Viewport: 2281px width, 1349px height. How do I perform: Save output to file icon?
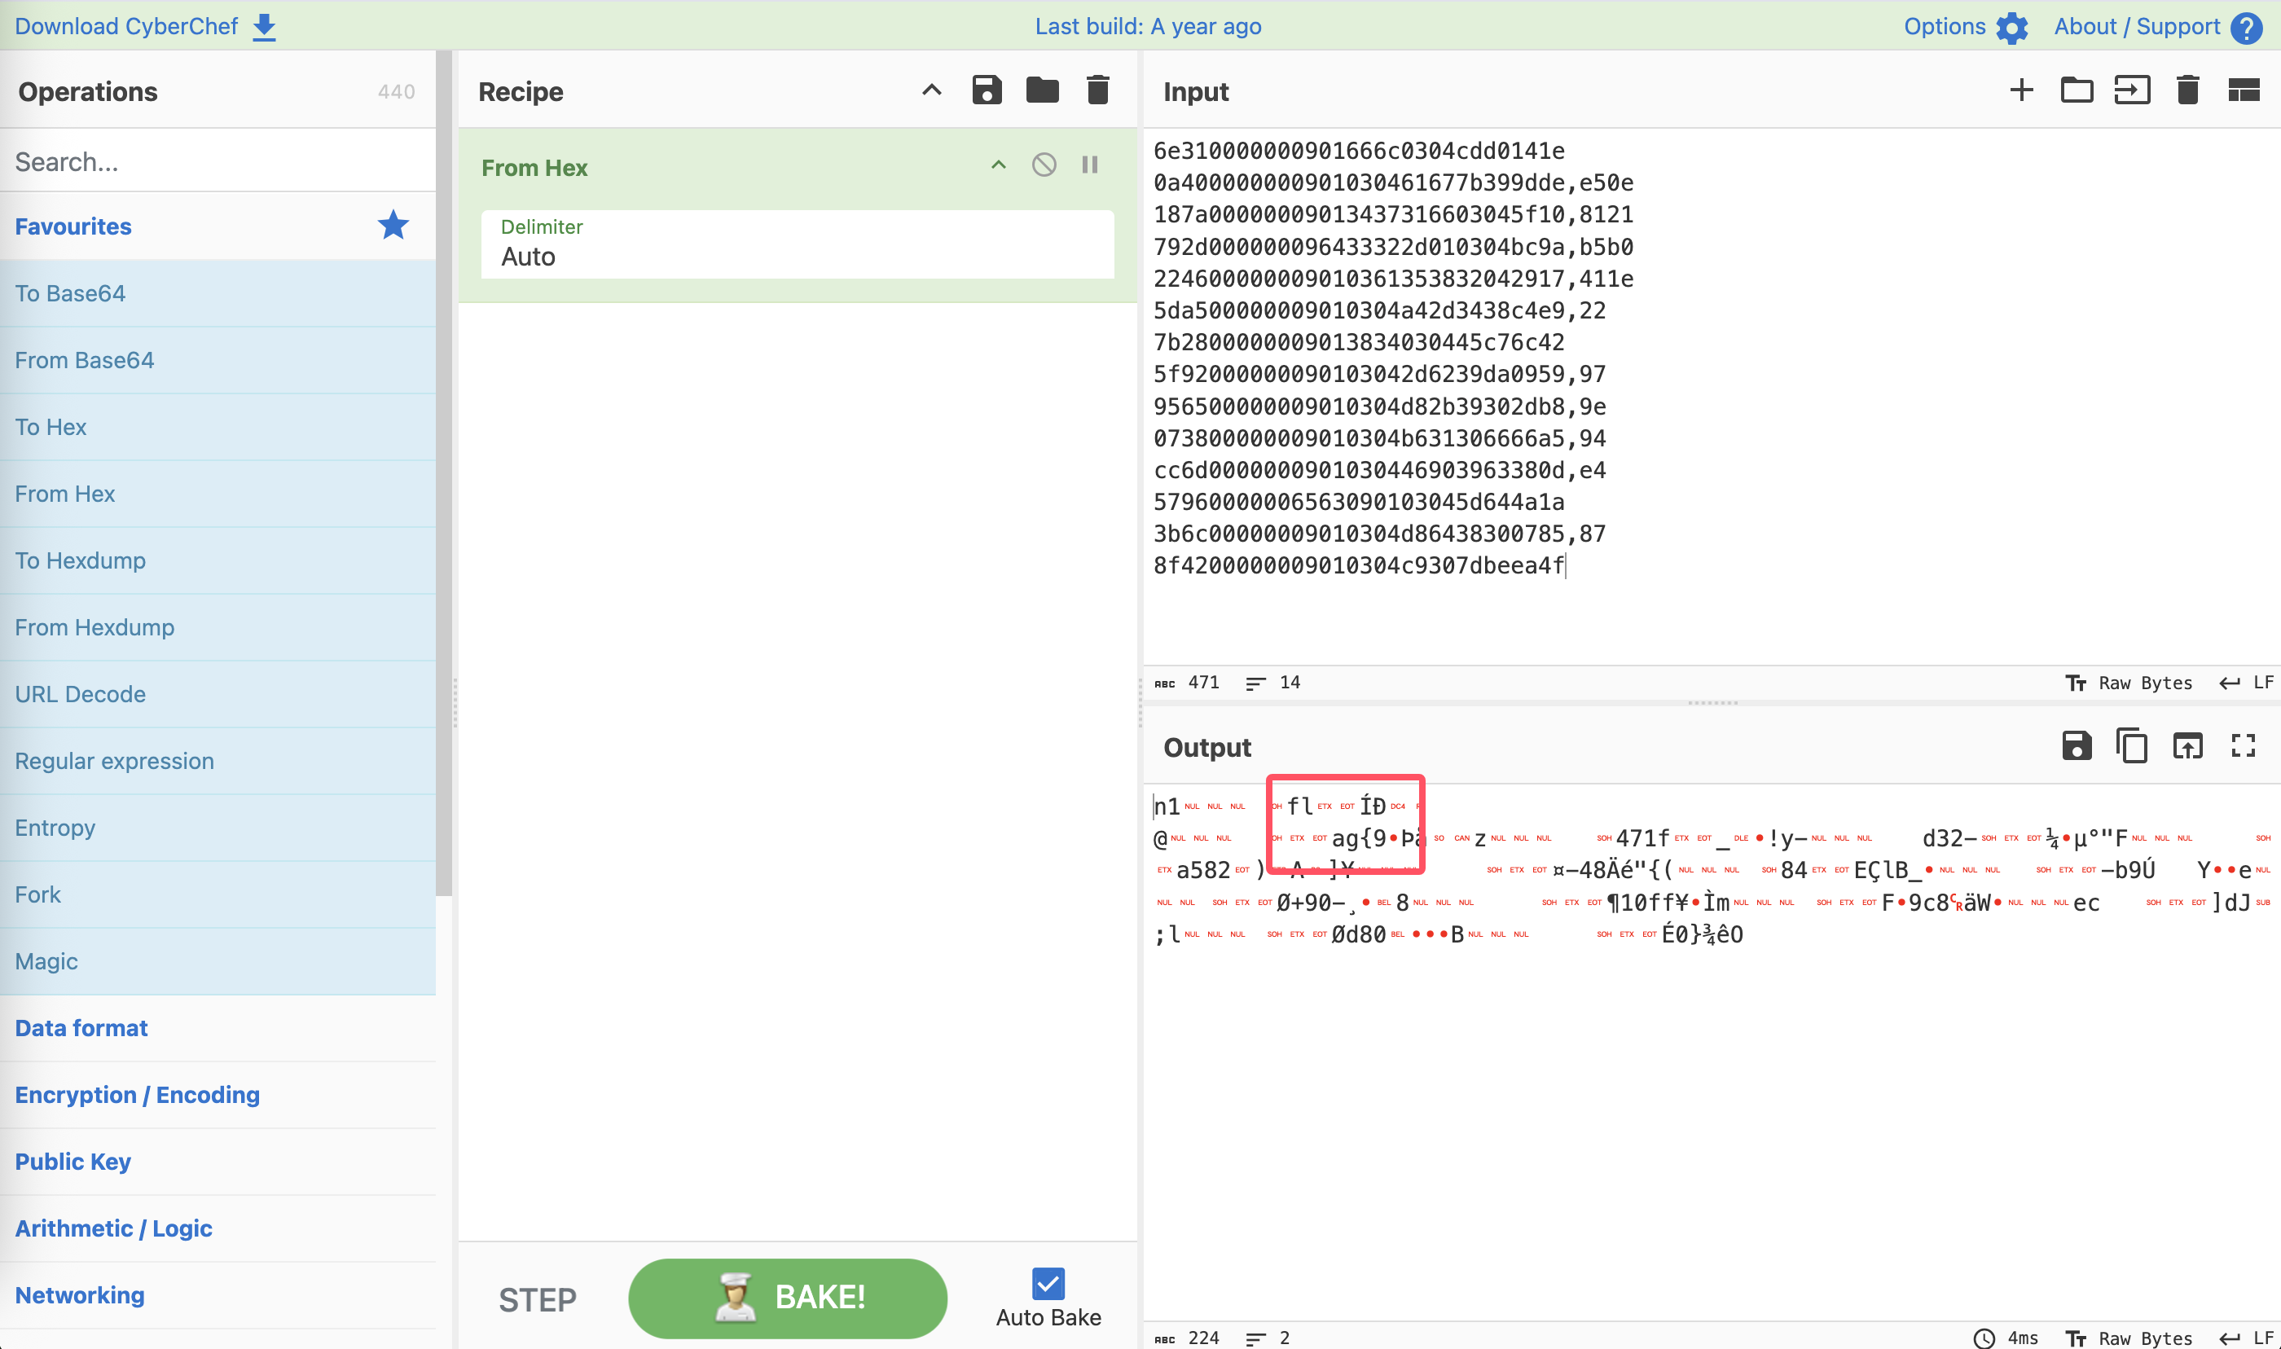click(2077, 745)
